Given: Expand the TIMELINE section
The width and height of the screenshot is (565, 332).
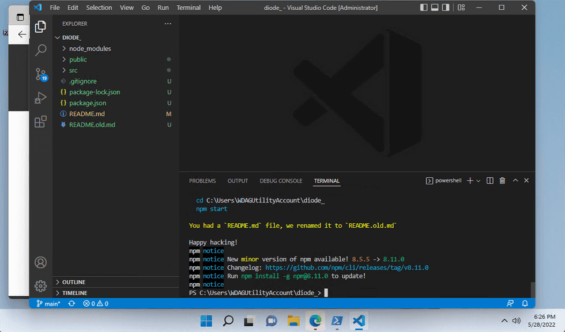Looking at the screenshot, I should click(x=116, y=293).
